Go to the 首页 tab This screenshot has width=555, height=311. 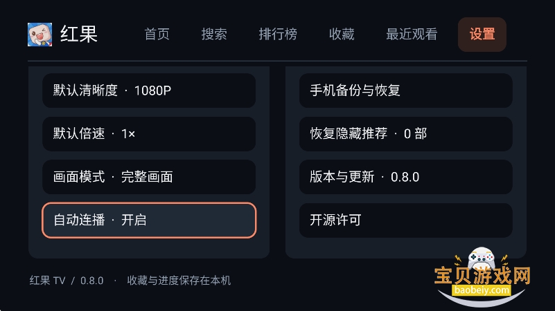pyautogui.click(x=157, y=35)
